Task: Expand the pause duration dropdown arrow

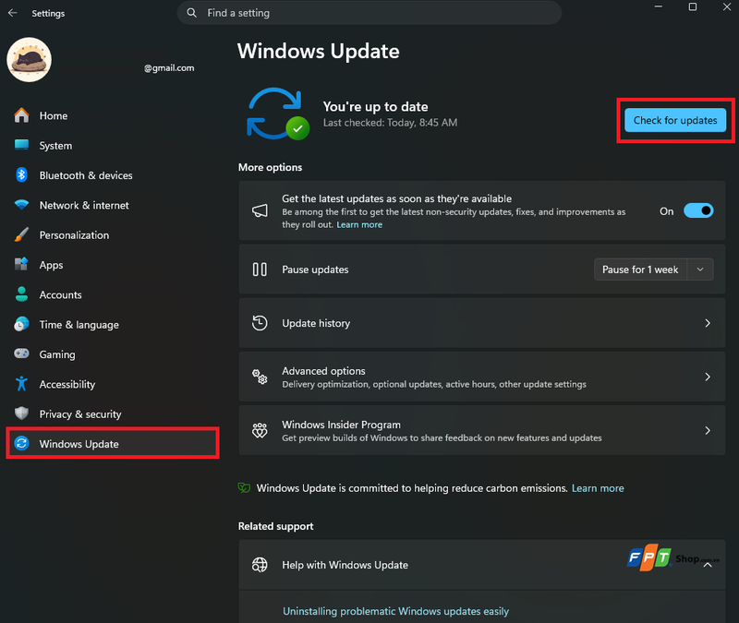Action: (x=700, y=270)
